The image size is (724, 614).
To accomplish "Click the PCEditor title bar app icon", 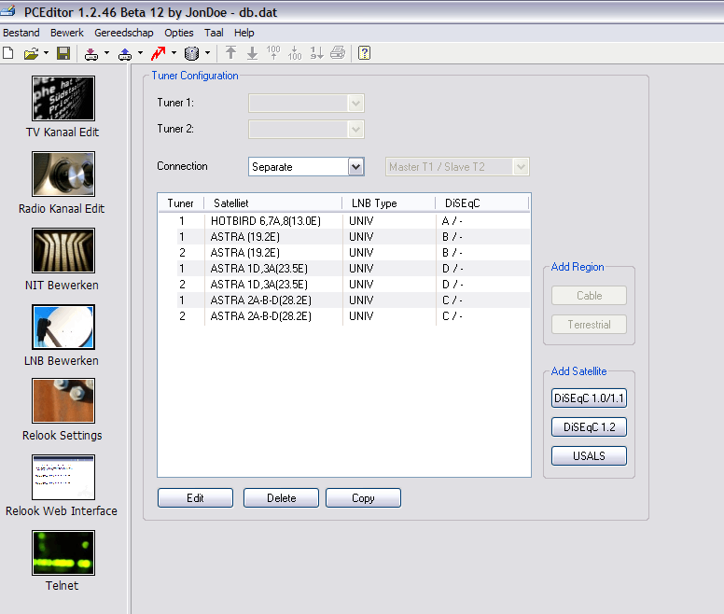I will click(8, 11).
